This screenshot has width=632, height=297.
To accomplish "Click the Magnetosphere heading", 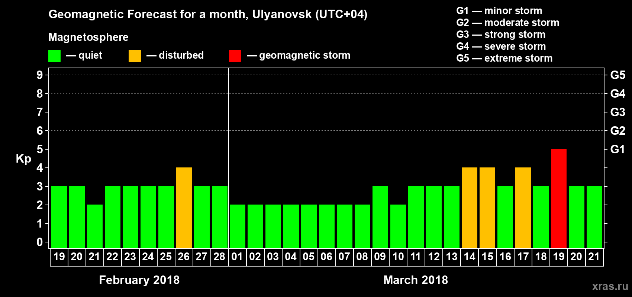I will [x=88, y=37].
